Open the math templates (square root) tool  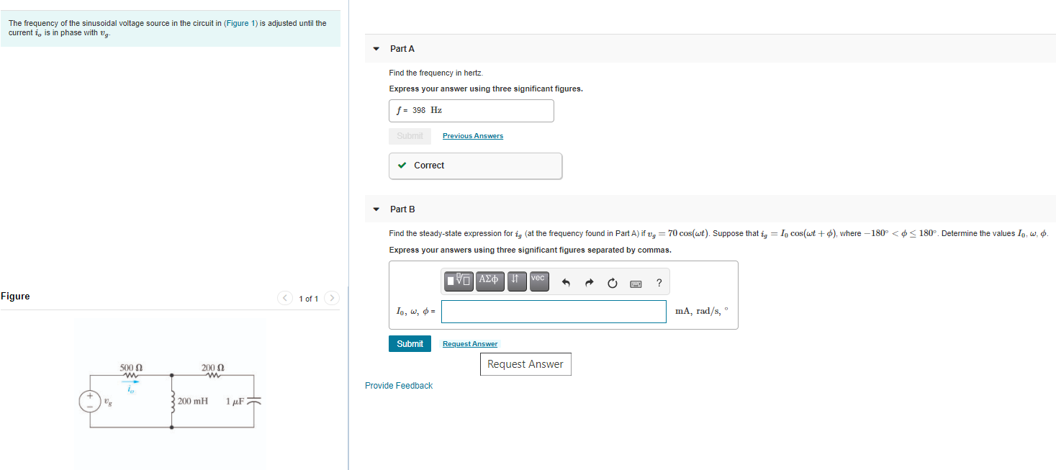(x=459, y=282)
